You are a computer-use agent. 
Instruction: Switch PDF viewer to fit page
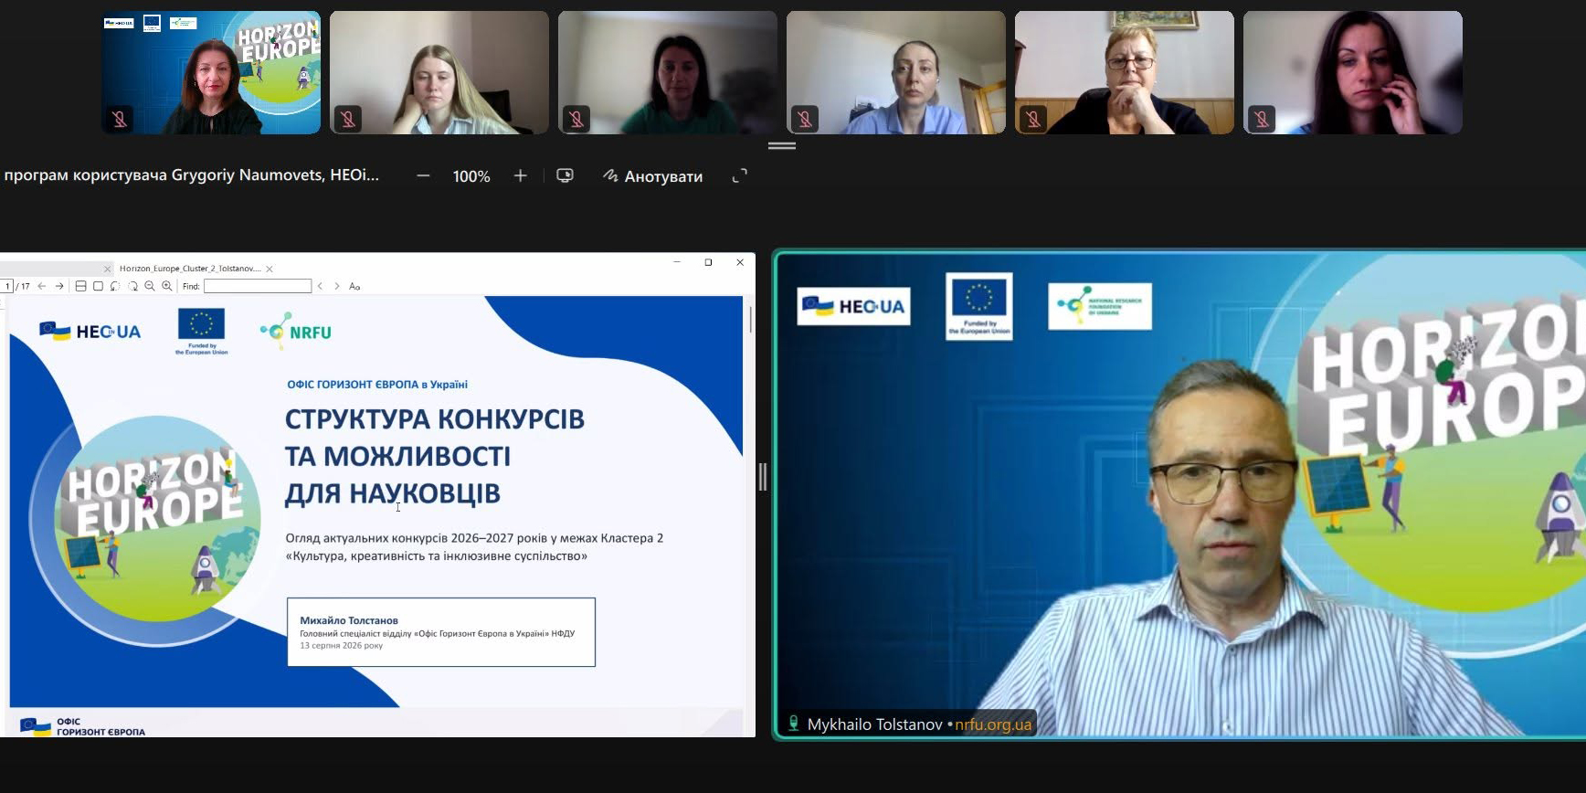point(98,286)
